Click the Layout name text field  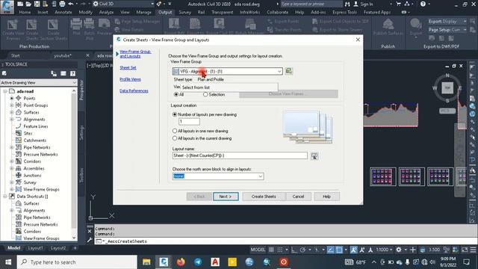(x=240, y=155)
